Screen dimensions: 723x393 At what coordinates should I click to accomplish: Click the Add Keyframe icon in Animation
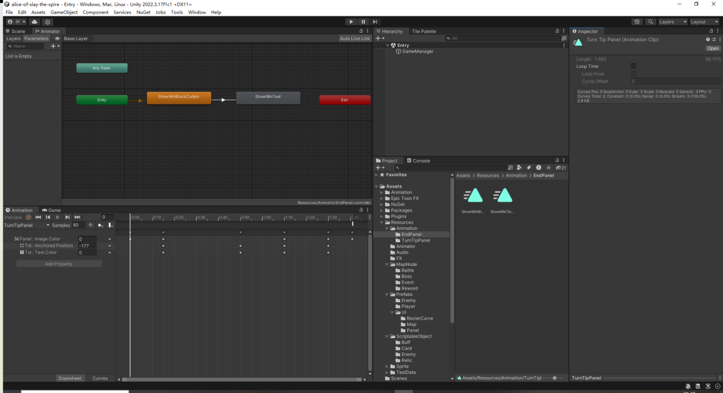100,225
